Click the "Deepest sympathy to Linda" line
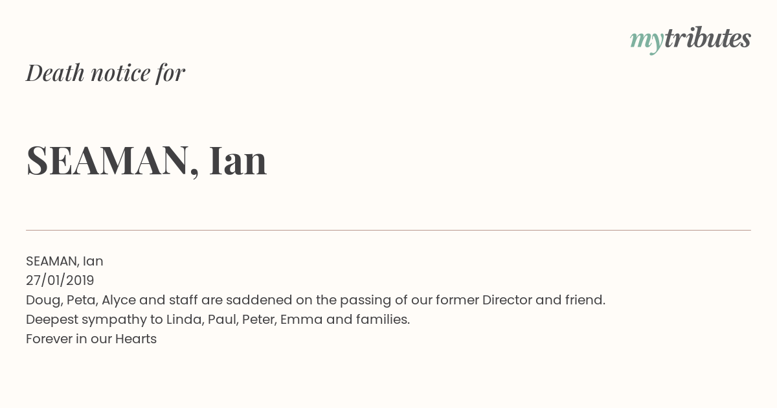 coord(218,319)
